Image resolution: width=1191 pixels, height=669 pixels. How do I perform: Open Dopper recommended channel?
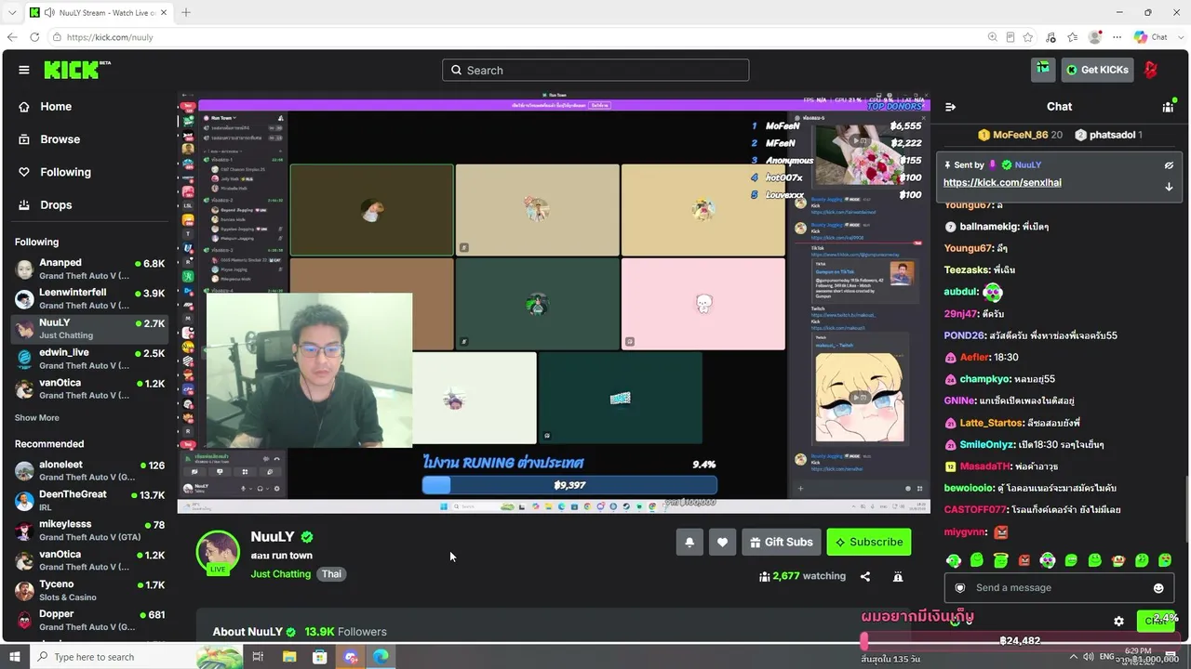point(90,621)
